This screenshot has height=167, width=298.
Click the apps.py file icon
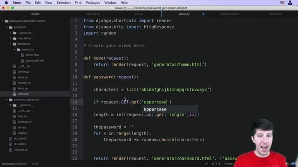pyautogui.click(x=14, y=77)
